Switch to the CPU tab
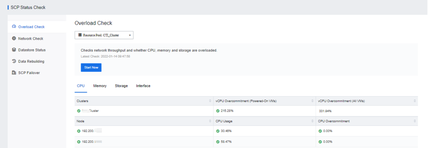 coord(81,86)
